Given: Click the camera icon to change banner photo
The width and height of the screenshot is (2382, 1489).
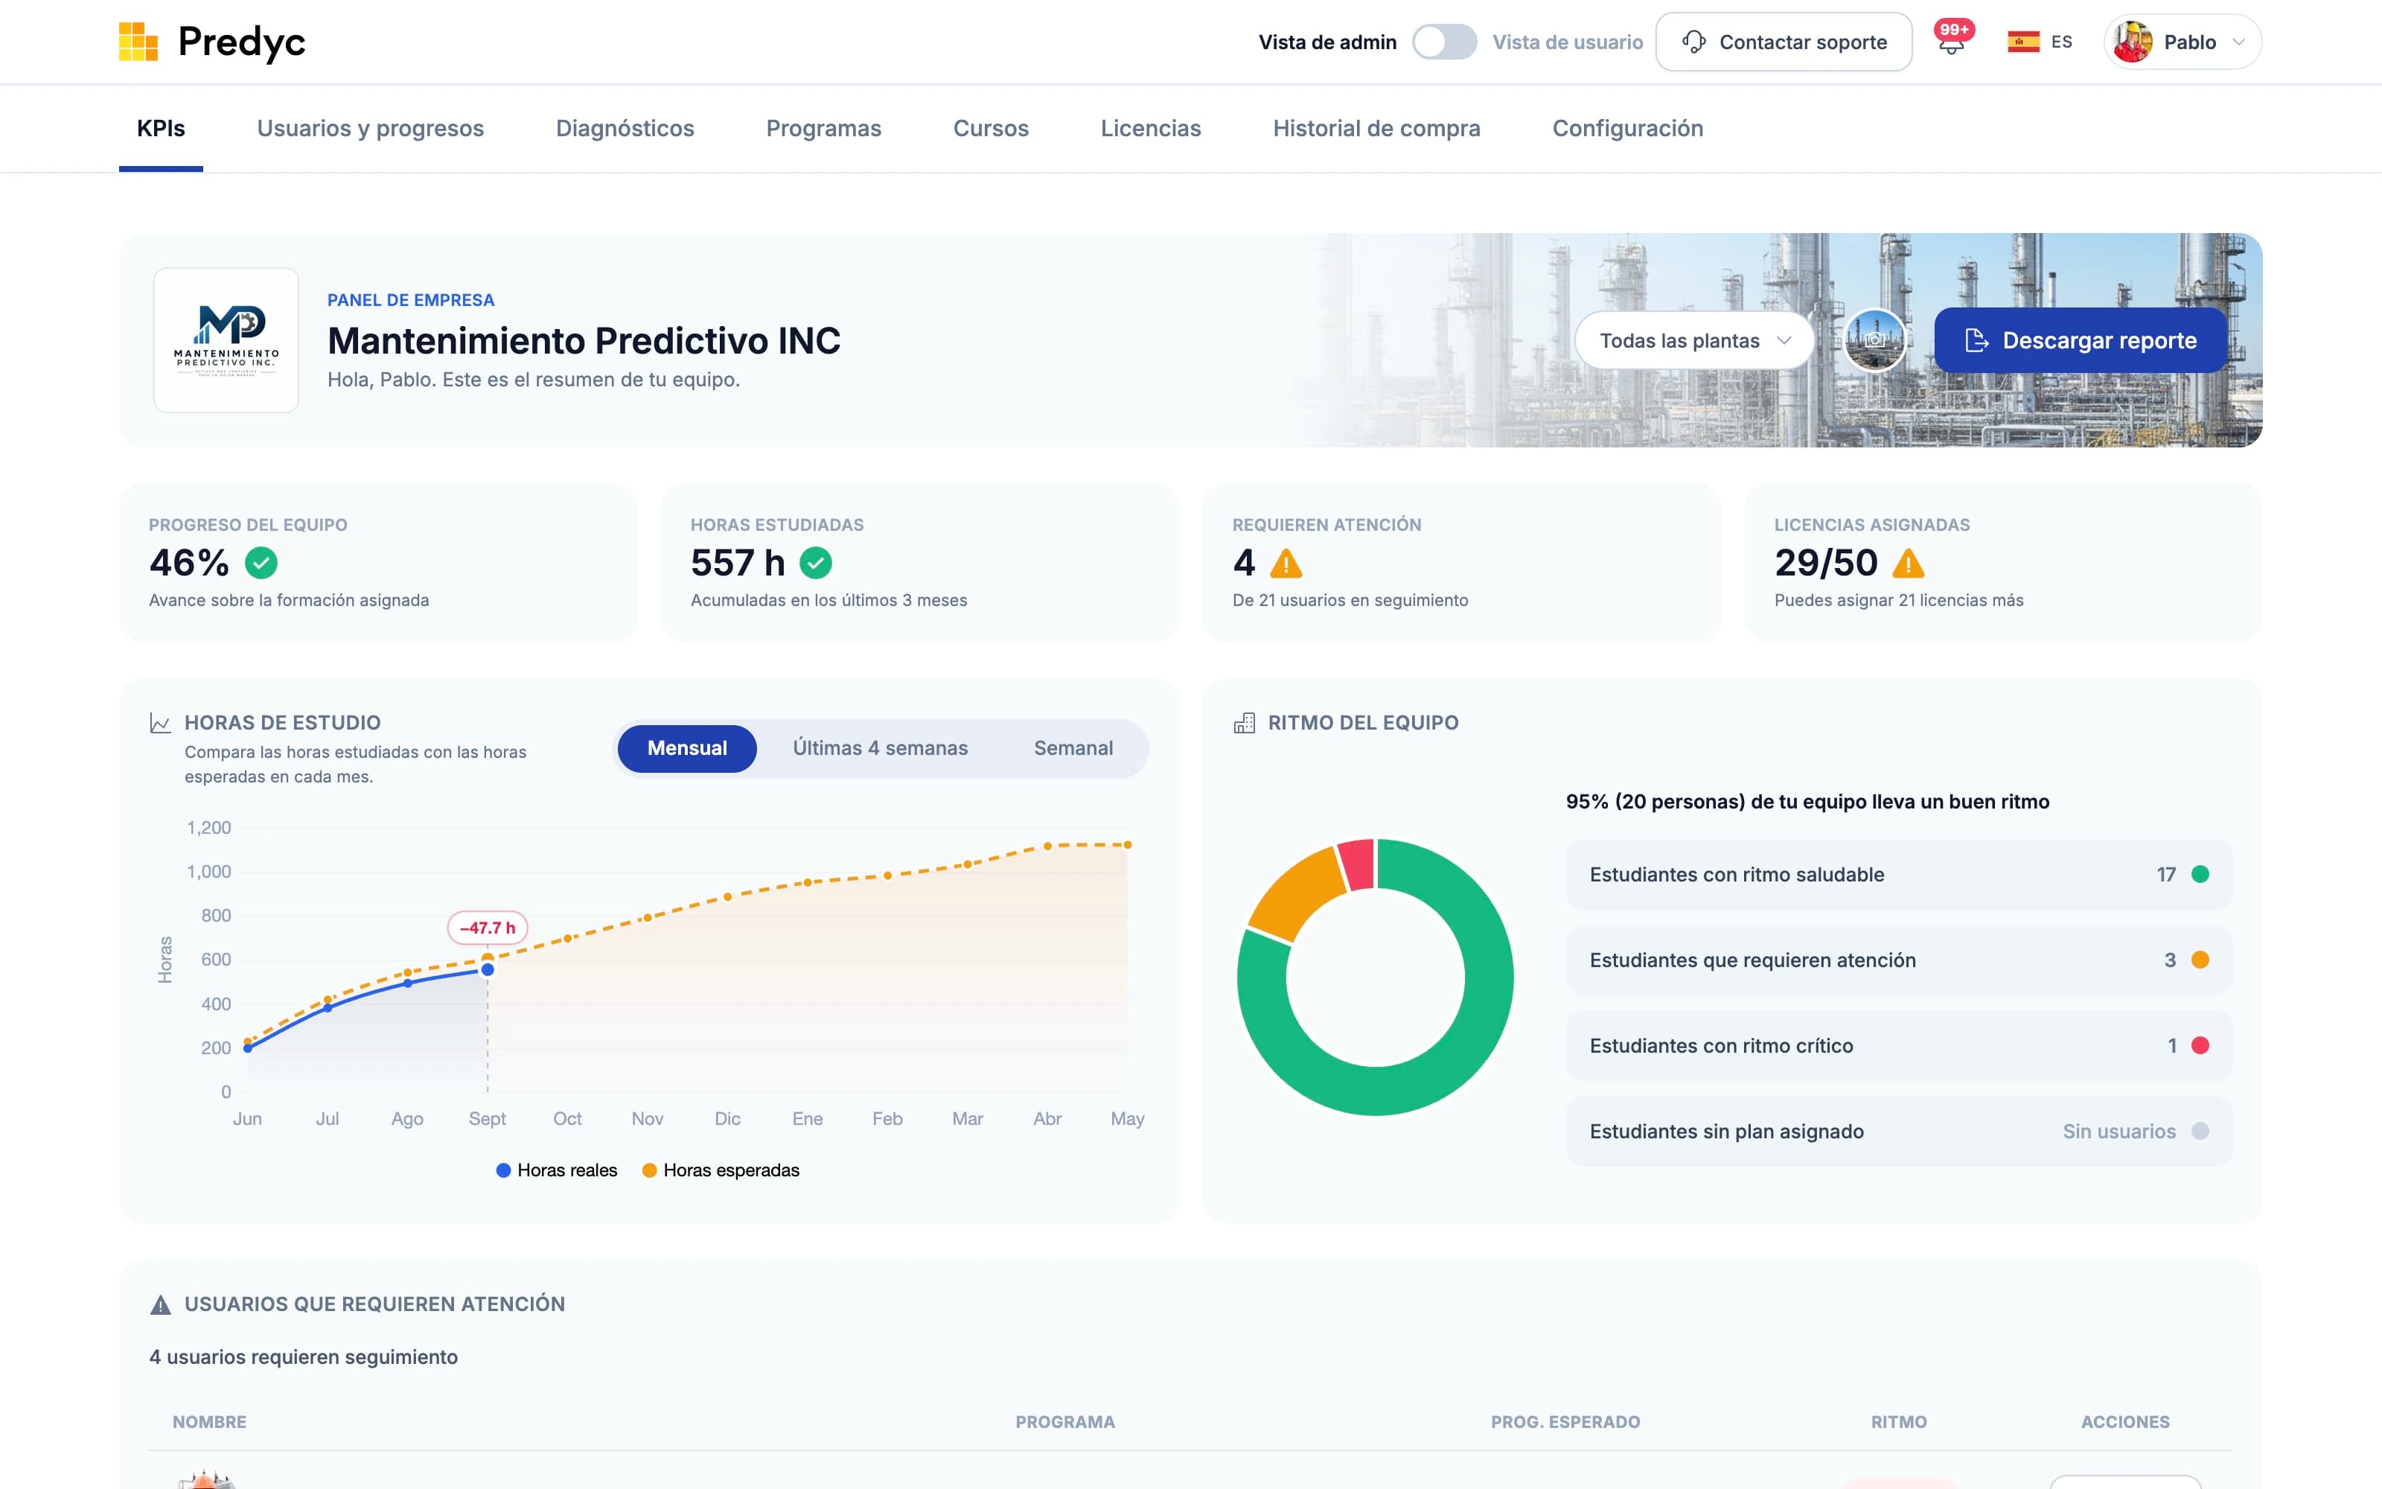Looking at the screenshot, I should tap(1874, 339).
